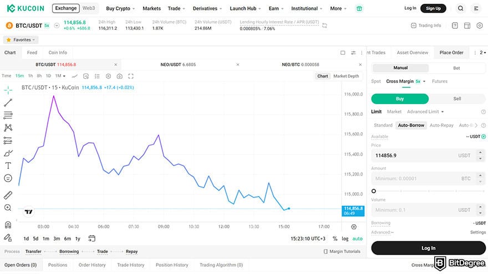Toggle log scale on chart
Image resolution: width=488 pixels, height=274 pixels.
(345, 239)
